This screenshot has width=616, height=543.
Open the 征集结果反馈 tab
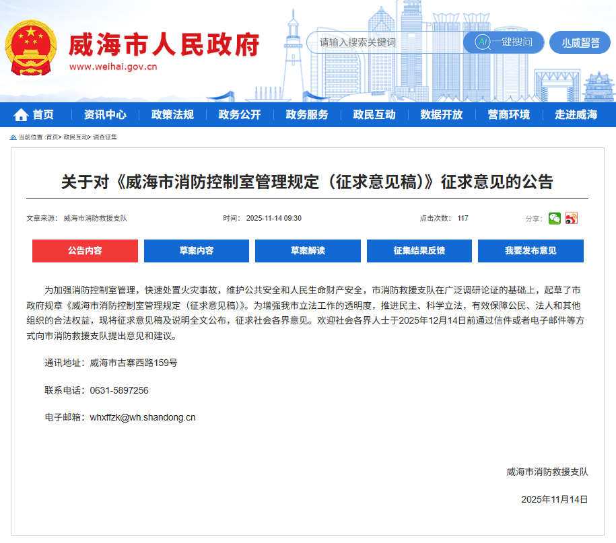click(x=418, y=250)
